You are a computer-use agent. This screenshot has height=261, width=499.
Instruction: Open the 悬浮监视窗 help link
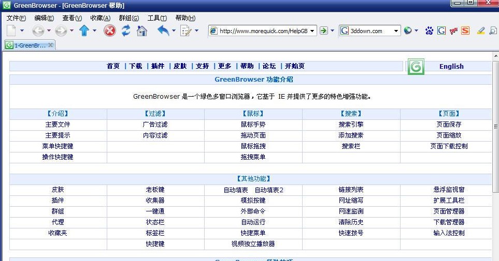(x=449, y=190)
